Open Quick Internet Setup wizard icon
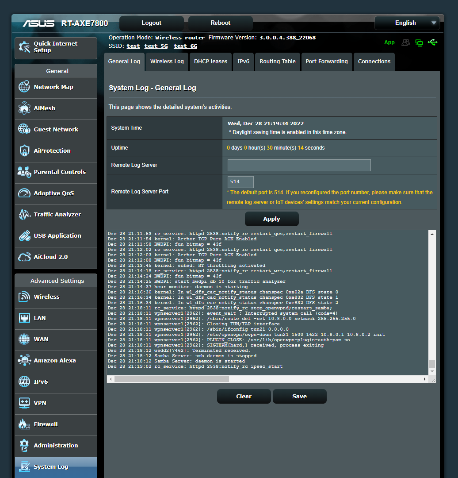This screenshot has width=458, height=478. pyautogui.click(x=24, y=47)
